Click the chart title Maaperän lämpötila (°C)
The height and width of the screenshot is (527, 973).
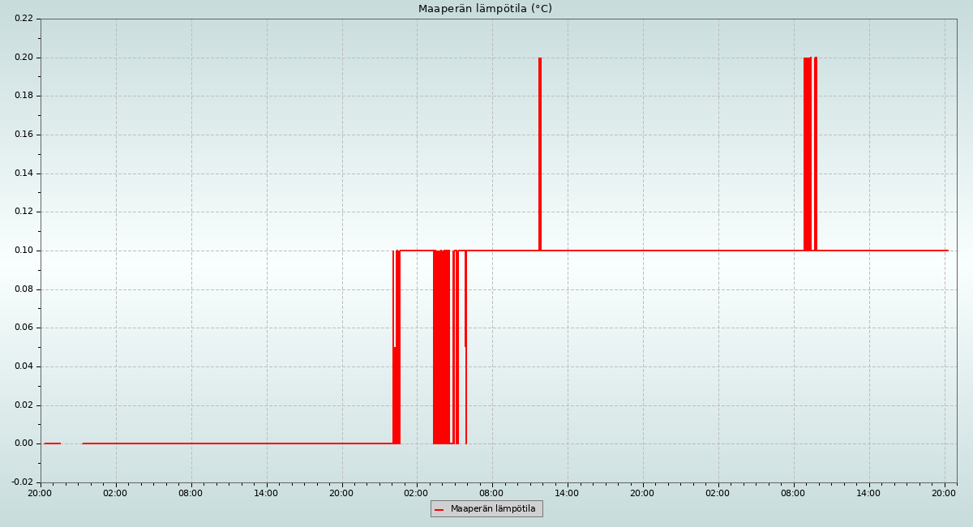coord(485,9)
